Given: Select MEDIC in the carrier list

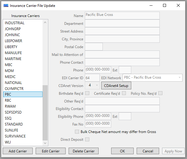Looking at the screenshot, I should [23, 77].
